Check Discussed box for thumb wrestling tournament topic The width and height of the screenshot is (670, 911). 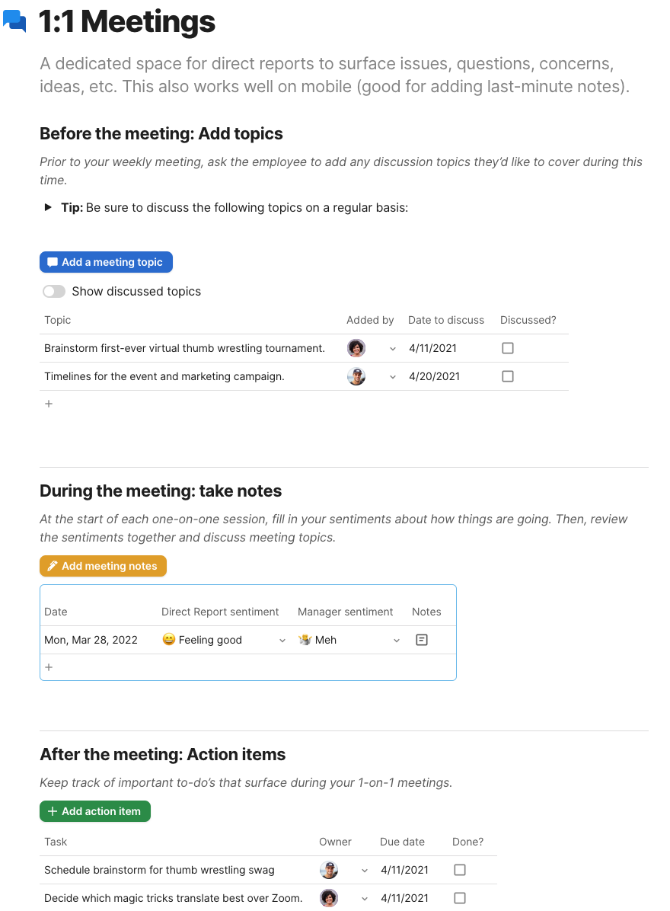click(x=508, y=348)
